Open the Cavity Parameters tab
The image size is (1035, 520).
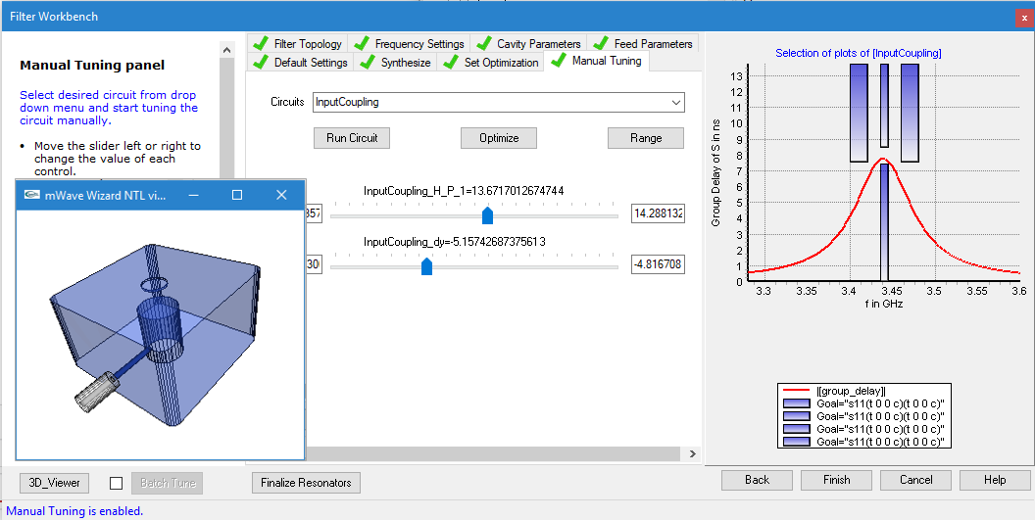[527, 43]
